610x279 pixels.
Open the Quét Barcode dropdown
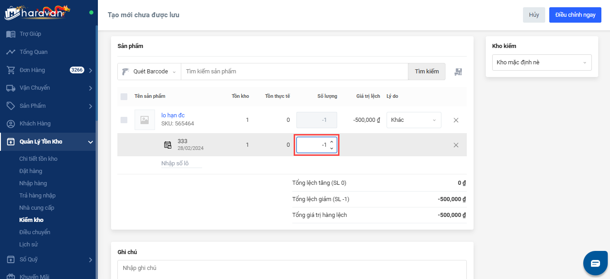click(149, 72)
